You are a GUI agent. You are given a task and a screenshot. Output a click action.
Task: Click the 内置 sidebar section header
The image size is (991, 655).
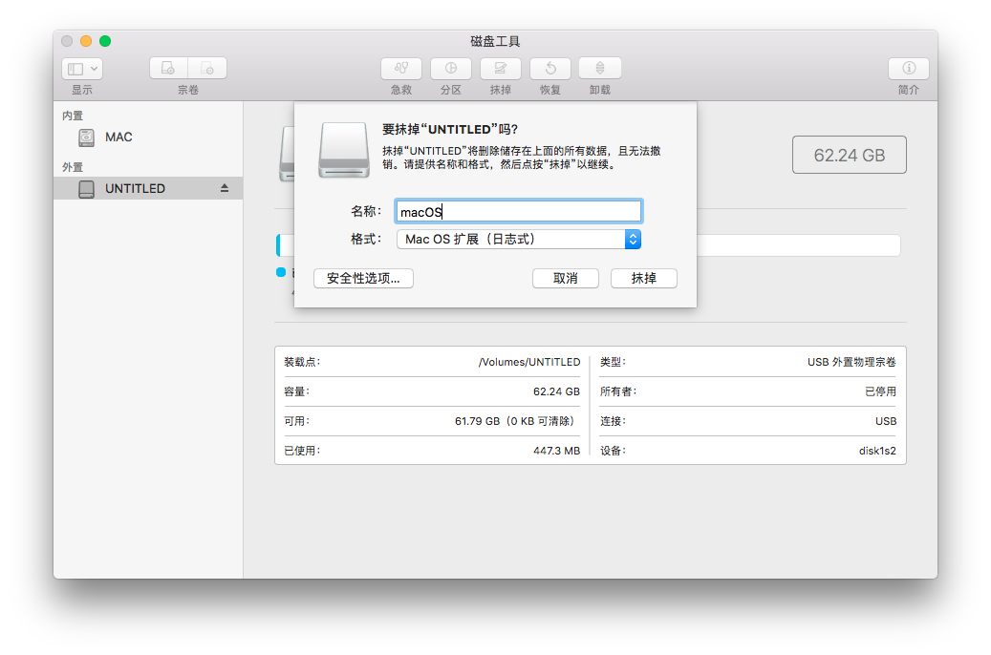[x=73, y=116]
